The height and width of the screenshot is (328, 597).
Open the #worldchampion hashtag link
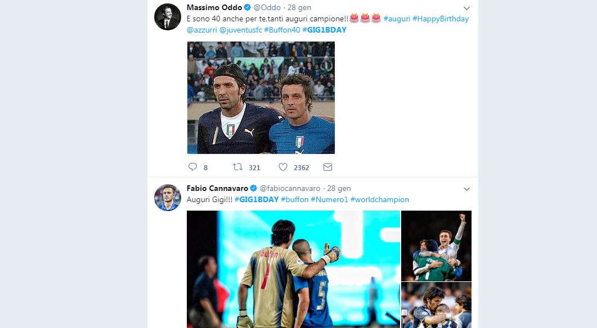[379, 199]
